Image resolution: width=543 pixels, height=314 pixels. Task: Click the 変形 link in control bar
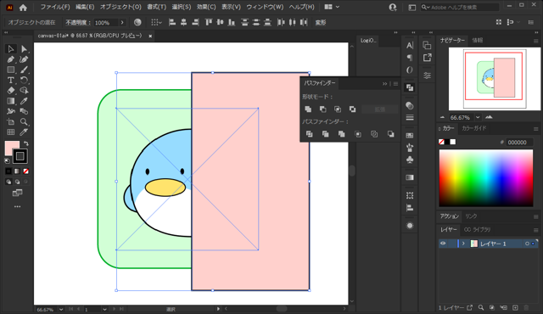click(321, 23)
